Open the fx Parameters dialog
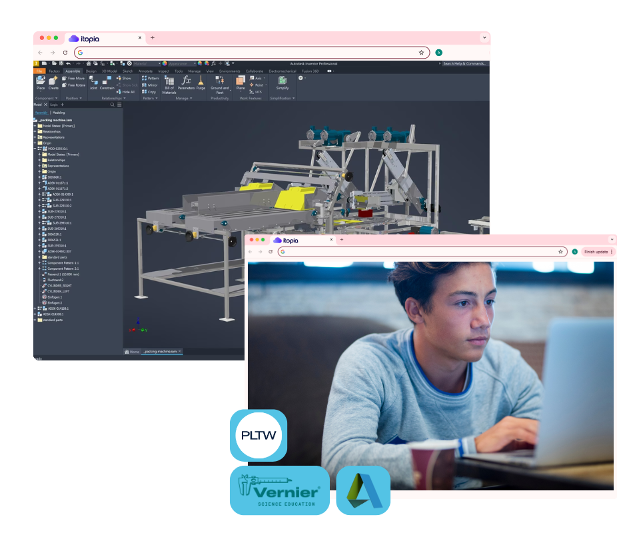The width and height of the screenshot is (635, 535). coord(187,83)
